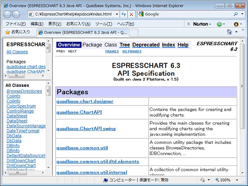The height and width of the screenshot is (186, 248).
Task: Click packages frame horizontal scrollbar thumb
Action: [16, 76]
